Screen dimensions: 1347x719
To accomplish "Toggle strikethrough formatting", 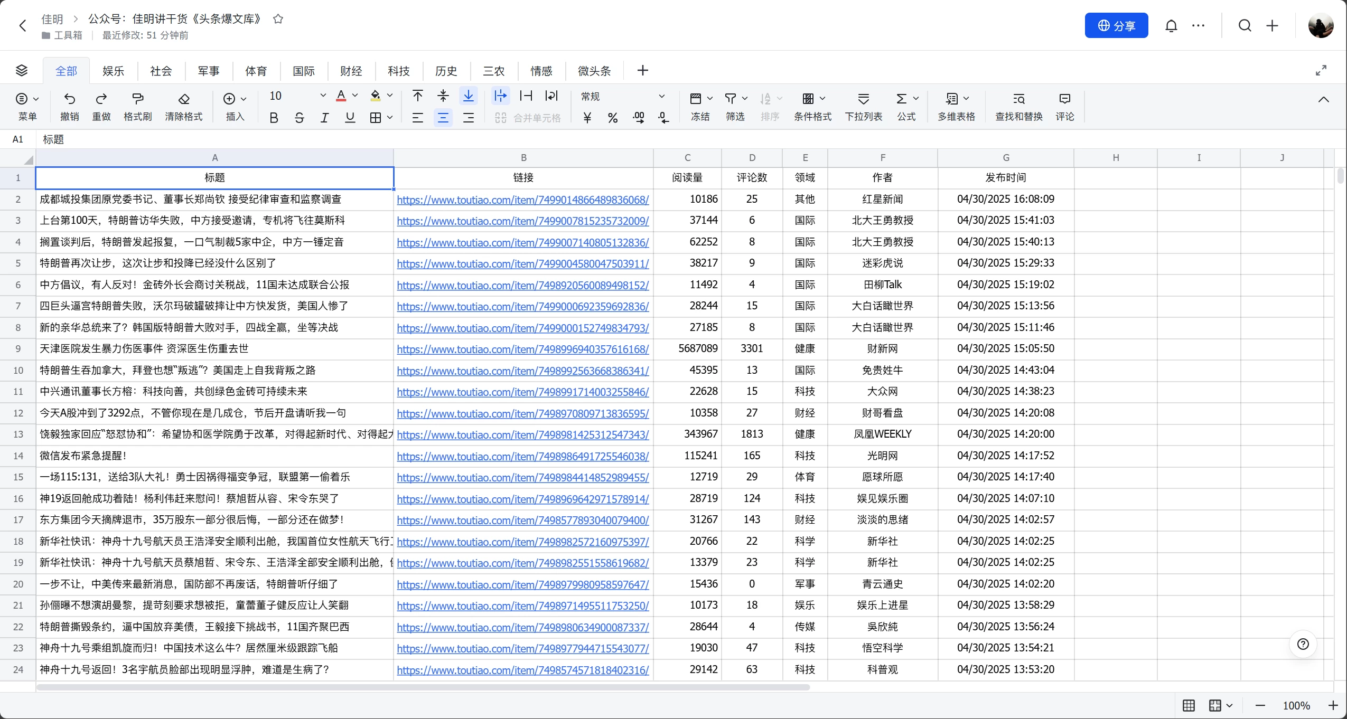I will (299, 118).
